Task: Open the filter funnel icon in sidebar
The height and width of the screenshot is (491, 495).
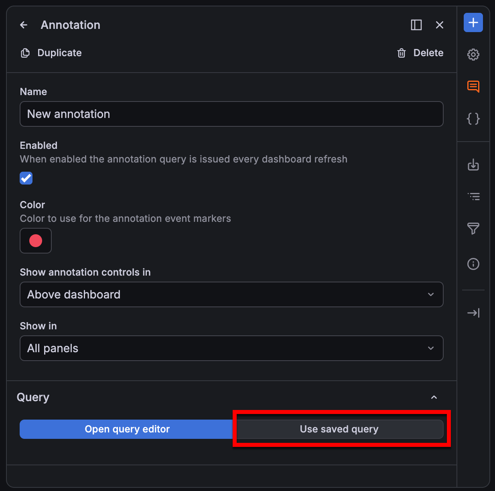Action: [473, 229]
